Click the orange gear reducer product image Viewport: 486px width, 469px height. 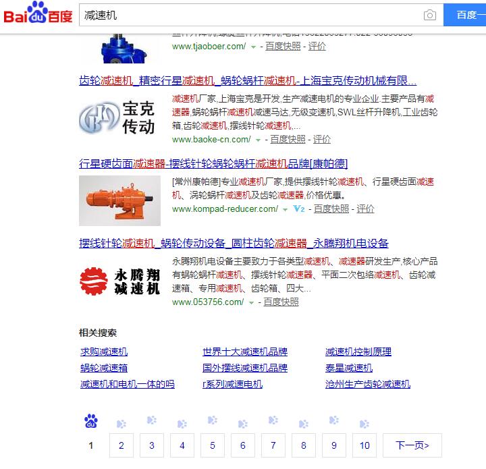119,200
